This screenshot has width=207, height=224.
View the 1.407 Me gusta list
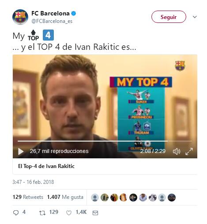click(x=65, y=197)
